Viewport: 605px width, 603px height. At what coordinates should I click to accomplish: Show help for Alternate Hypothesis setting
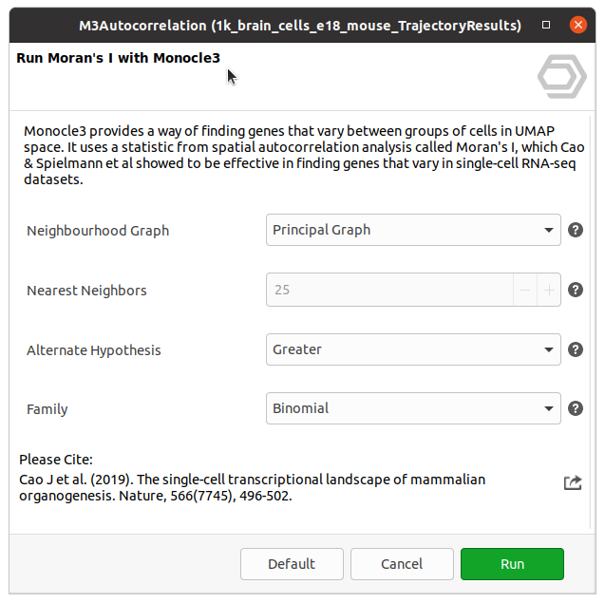click(x=575, y=349)
